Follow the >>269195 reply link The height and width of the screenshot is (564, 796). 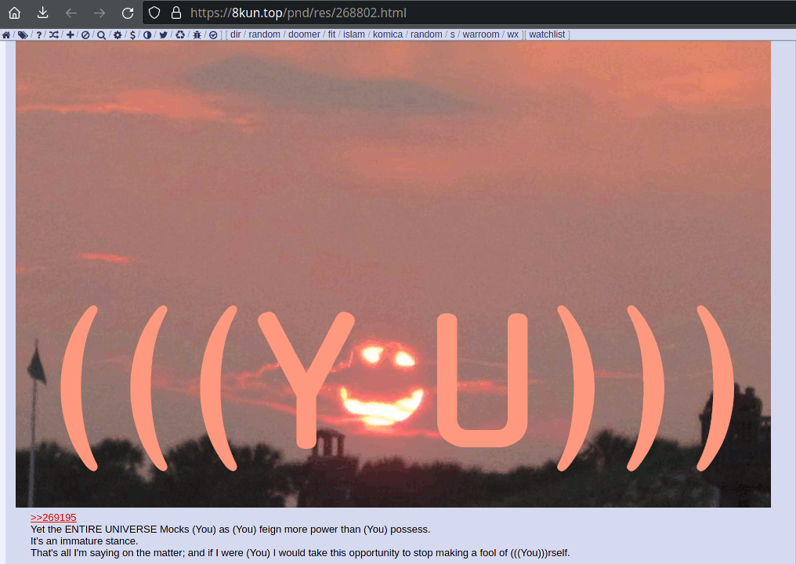[53, 517]
